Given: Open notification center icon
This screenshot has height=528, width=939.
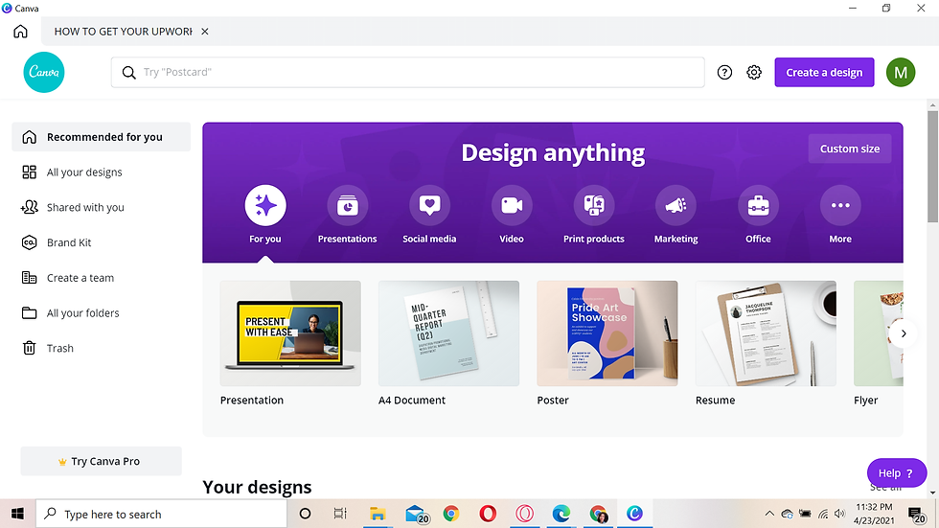Looking at the screenshot, I should coord(916,515).
